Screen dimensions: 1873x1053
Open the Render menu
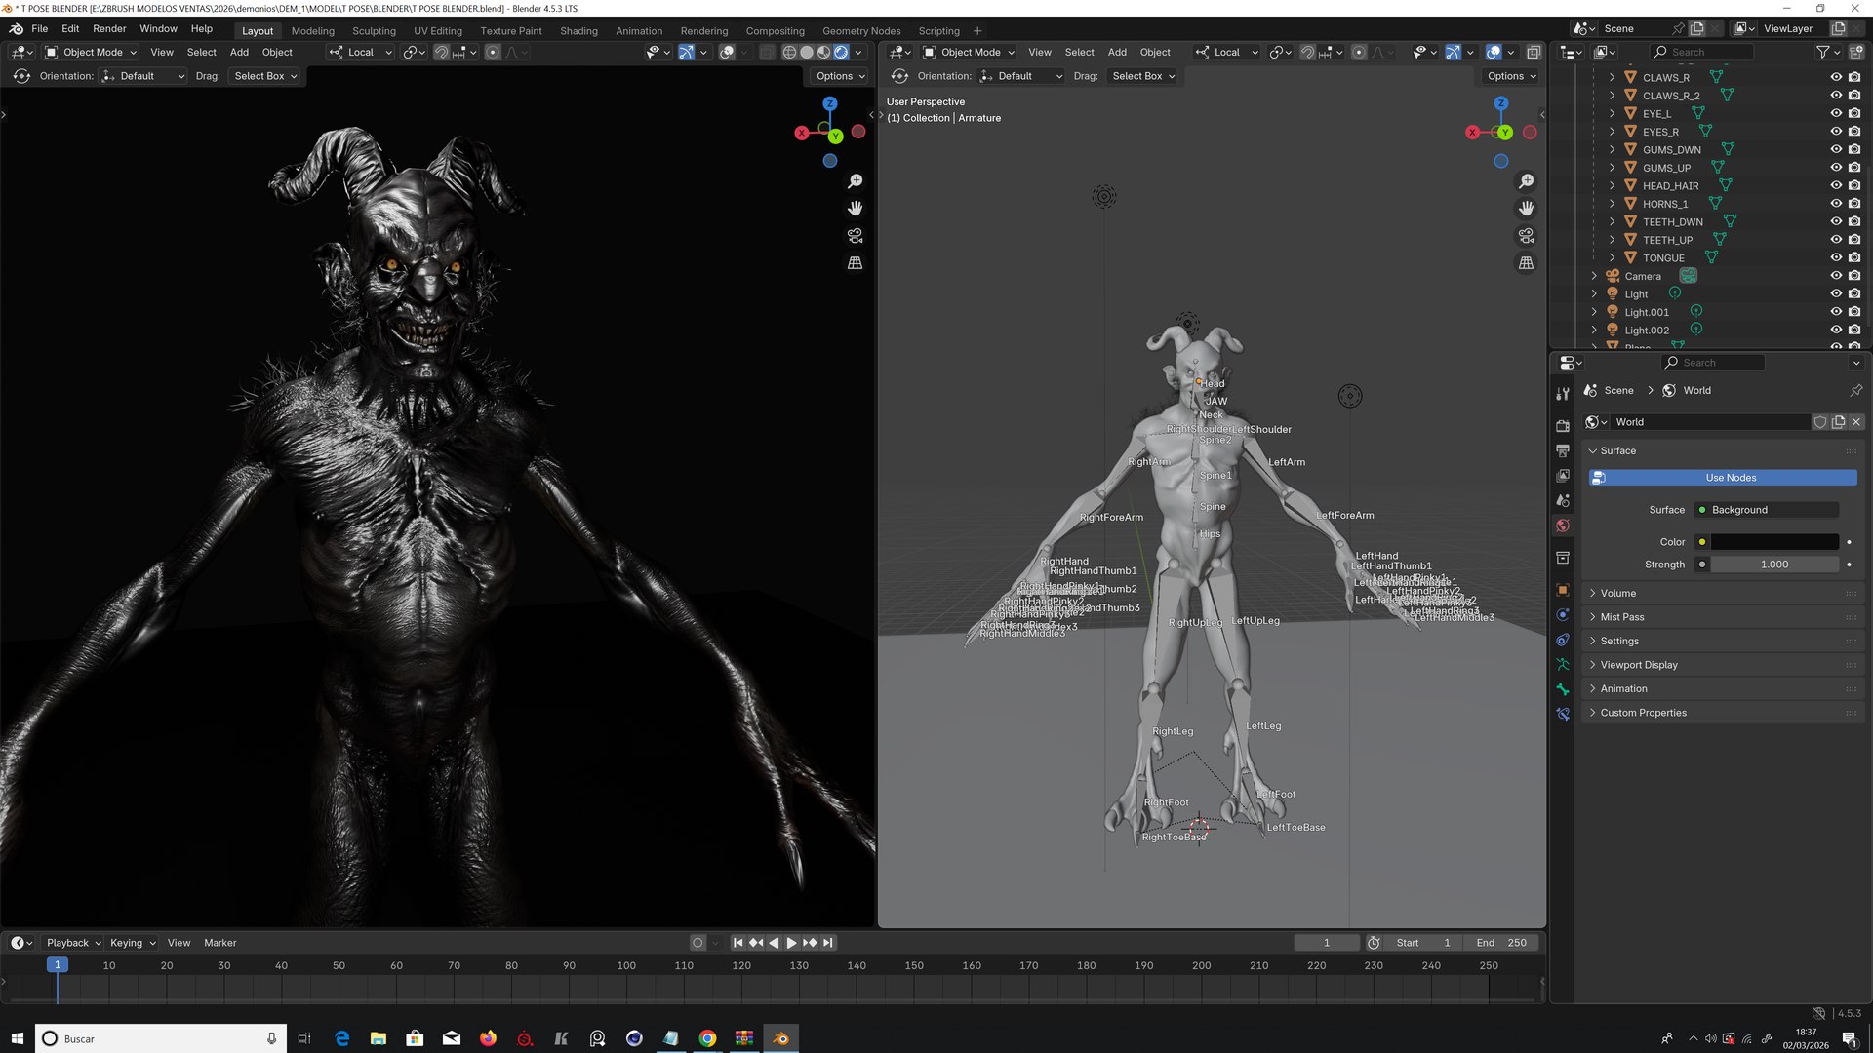coord(109,29)
